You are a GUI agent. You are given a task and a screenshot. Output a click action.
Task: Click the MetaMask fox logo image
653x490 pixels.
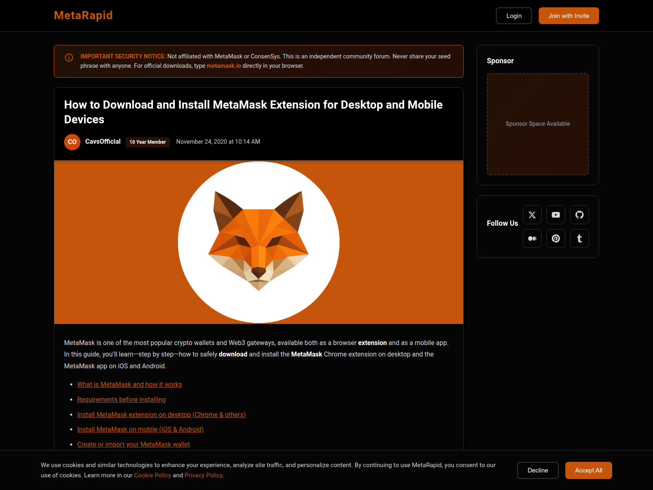(259, 242)
